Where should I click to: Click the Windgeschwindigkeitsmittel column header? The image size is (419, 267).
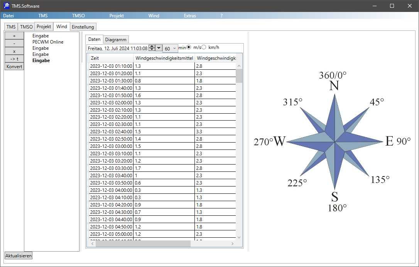pos(164,58)
